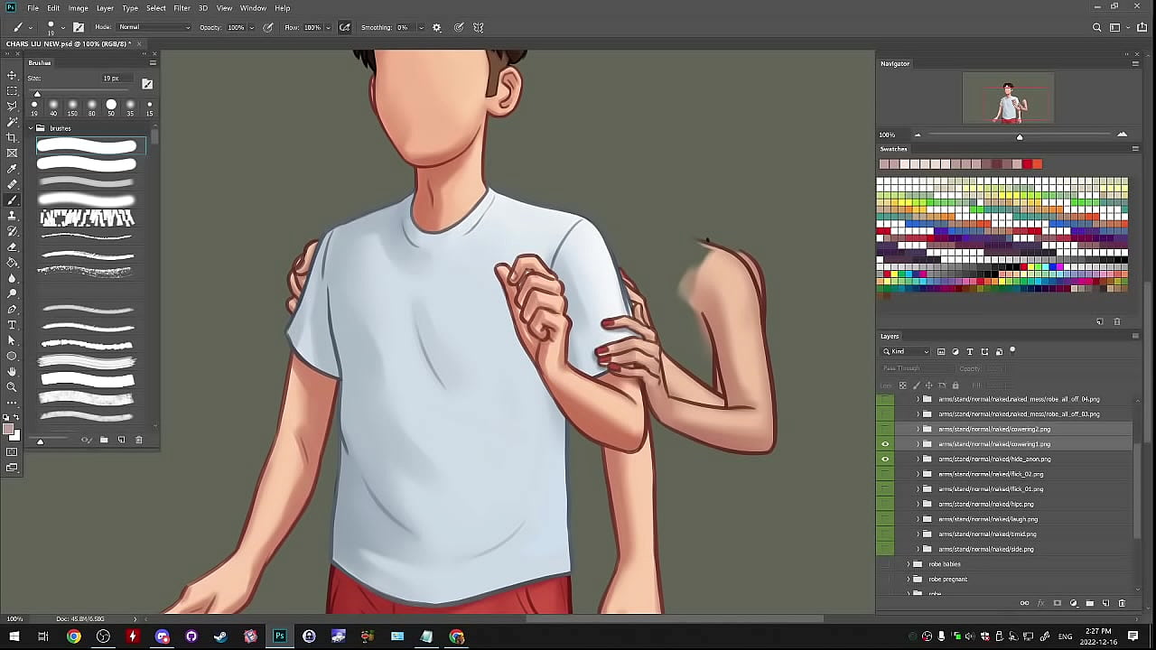Open the blending Mode dropdown
This screenshot has height=650, width=1156.
pyautogui.click(x=155, y=27)
